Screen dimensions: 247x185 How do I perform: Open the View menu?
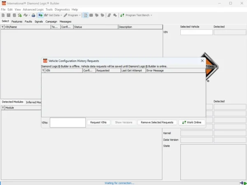pos(18,9)
